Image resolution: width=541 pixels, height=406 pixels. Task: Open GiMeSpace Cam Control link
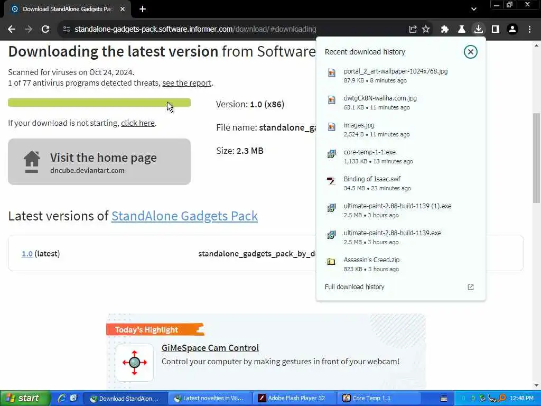click(x=210, y=348)
